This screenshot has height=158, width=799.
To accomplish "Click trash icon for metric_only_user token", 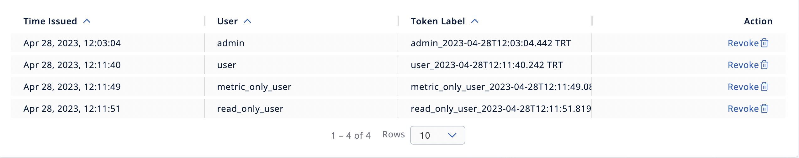I will tap(764, 86).
